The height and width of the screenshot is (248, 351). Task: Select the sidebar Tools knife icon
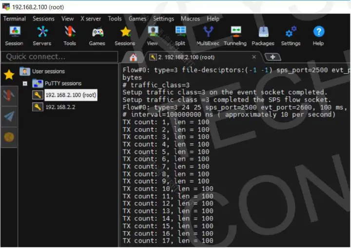point(9,95)
